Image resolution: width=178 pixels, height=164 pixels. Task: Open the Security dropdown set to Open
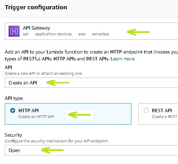[91, 150]
